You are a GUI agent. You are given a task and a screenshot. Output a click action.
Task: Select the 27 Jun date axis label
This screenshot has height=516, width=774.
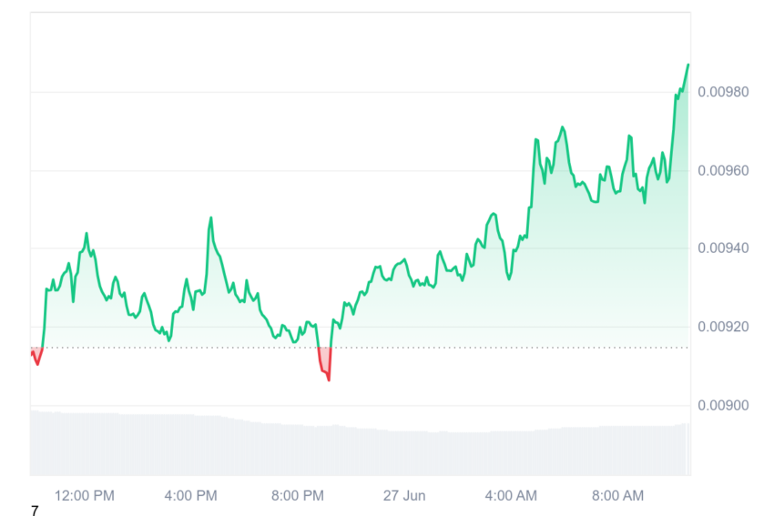coord(404,496)
